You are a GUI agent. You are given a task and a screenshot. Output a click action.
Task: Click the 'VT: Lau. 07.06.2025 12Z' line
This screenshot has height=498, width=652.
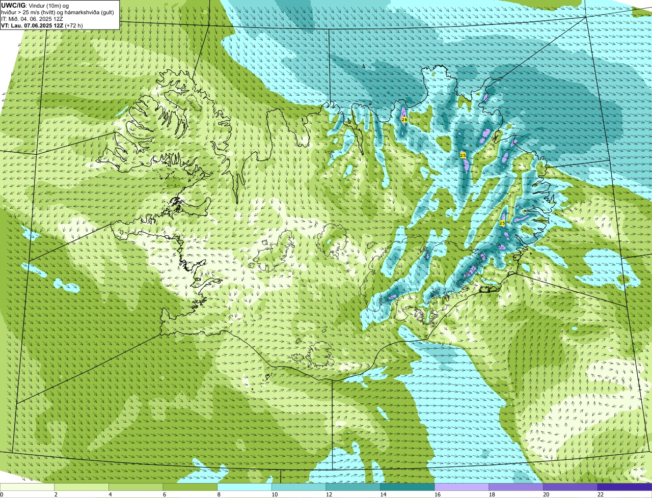tap(32, 25)
